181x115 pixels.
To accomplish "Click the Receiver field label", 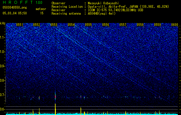I will coord(58,10).
